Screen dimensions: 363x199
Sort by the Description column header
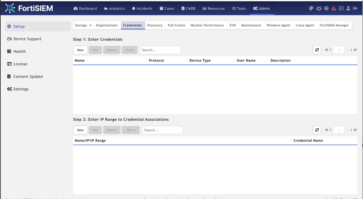[x=281, y=61]
